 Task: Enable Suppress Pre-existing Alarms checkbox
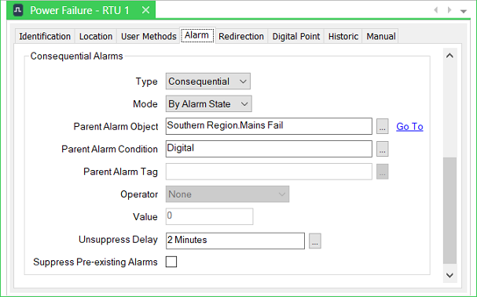coord(171,262)
